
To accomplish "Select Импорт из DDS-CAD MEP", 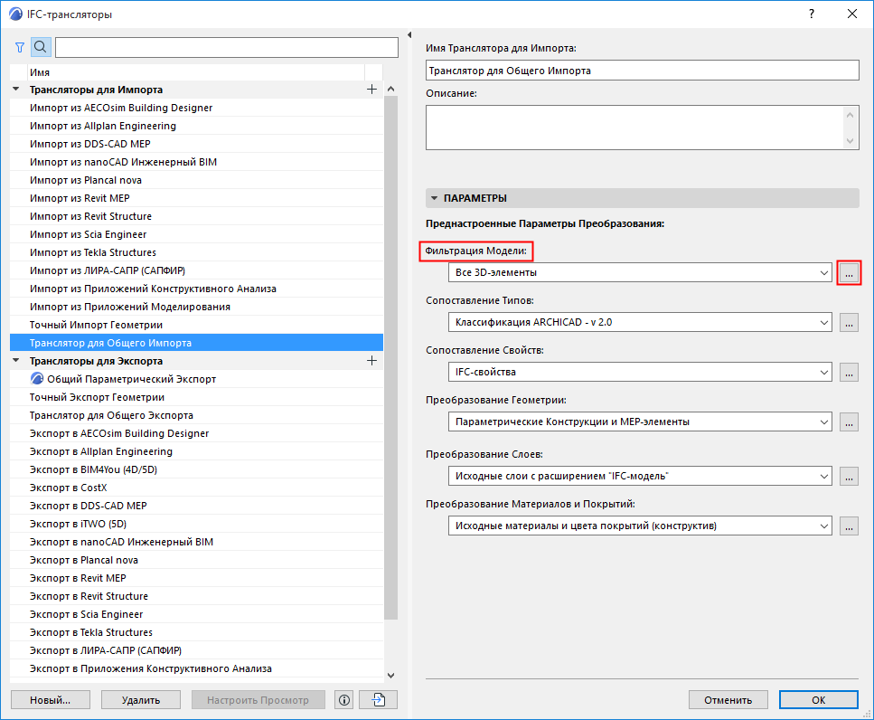I will [196, 144].
